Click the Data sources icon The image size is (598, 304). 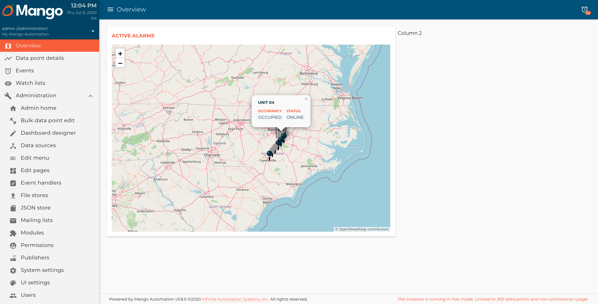coord(13,146)
